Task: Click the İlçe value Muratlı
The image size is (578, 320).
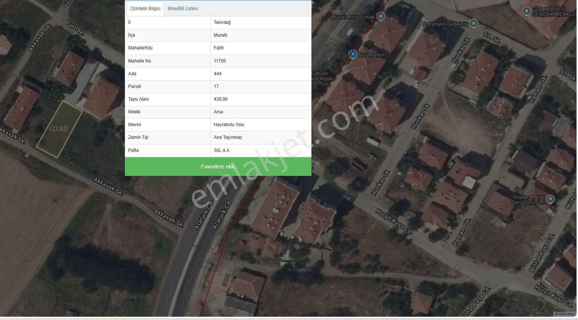Action: coord(220,35)
